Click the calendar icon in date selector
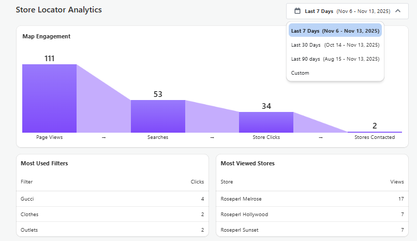 tap(297, 11)
